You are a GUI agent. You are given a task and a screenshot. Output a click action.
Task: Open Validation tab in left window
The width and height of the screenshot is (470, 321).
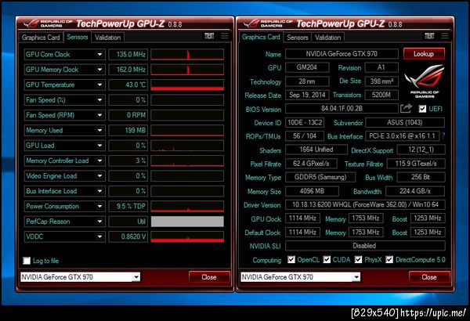point(107,38)
